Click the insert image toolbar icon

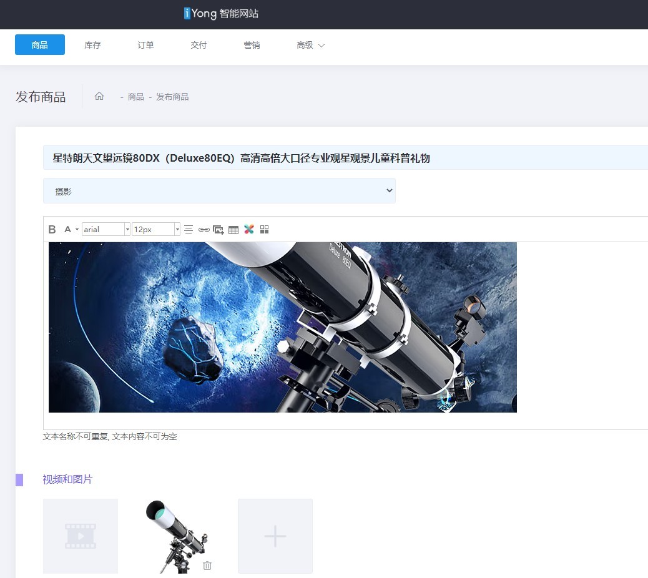click(218, 229)
